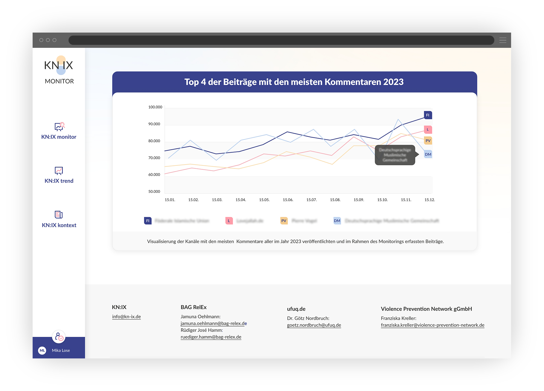Click the Deutschsprachige Muslimische Gemeinschaft tooltip
544x391 pixels.
pos(394,155)
